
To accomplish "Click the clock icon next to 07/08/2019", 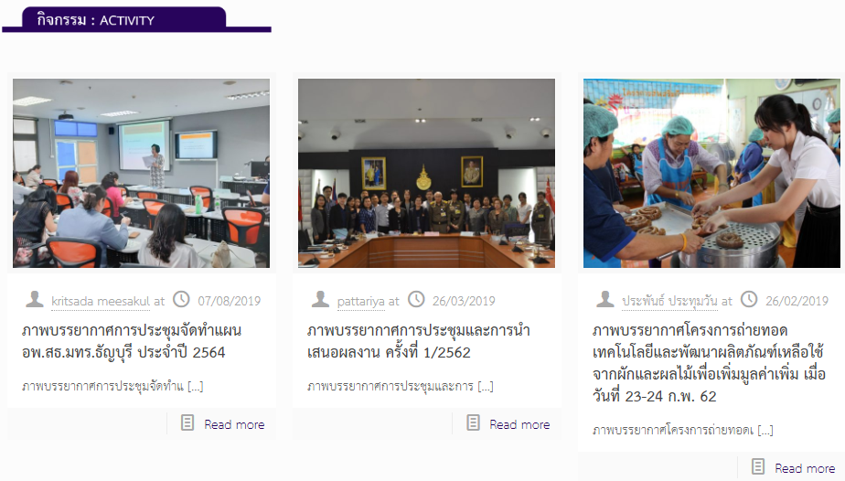I will [181, 299].
